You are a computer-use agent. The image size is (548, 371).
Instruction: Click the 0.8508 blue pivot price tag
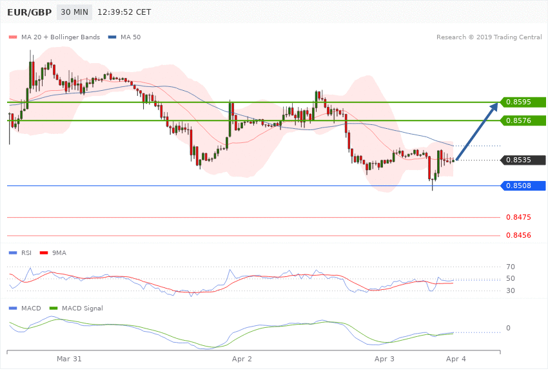click(x=524, y=185)
